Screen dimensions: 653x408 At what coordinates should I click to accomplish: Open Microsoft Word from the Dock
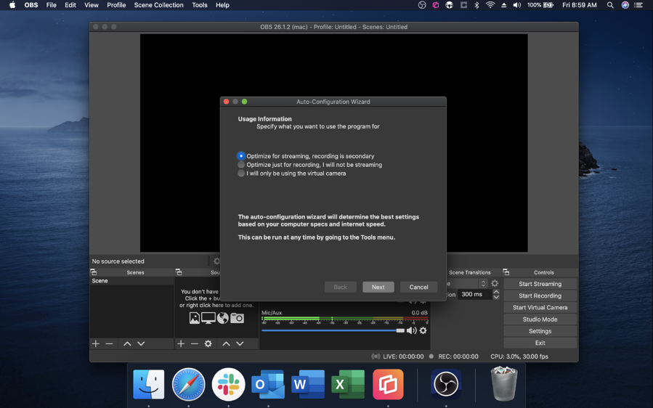[308, 384]
